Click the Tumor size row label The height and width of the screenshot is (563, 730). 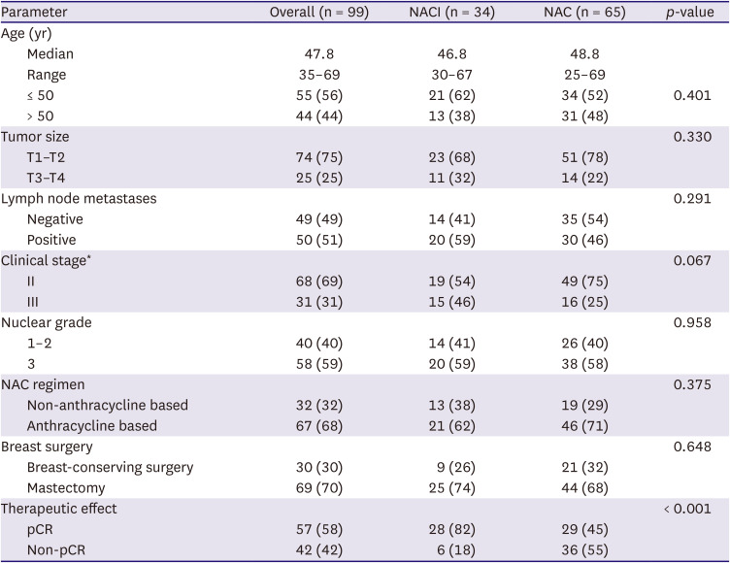point(36,137)
